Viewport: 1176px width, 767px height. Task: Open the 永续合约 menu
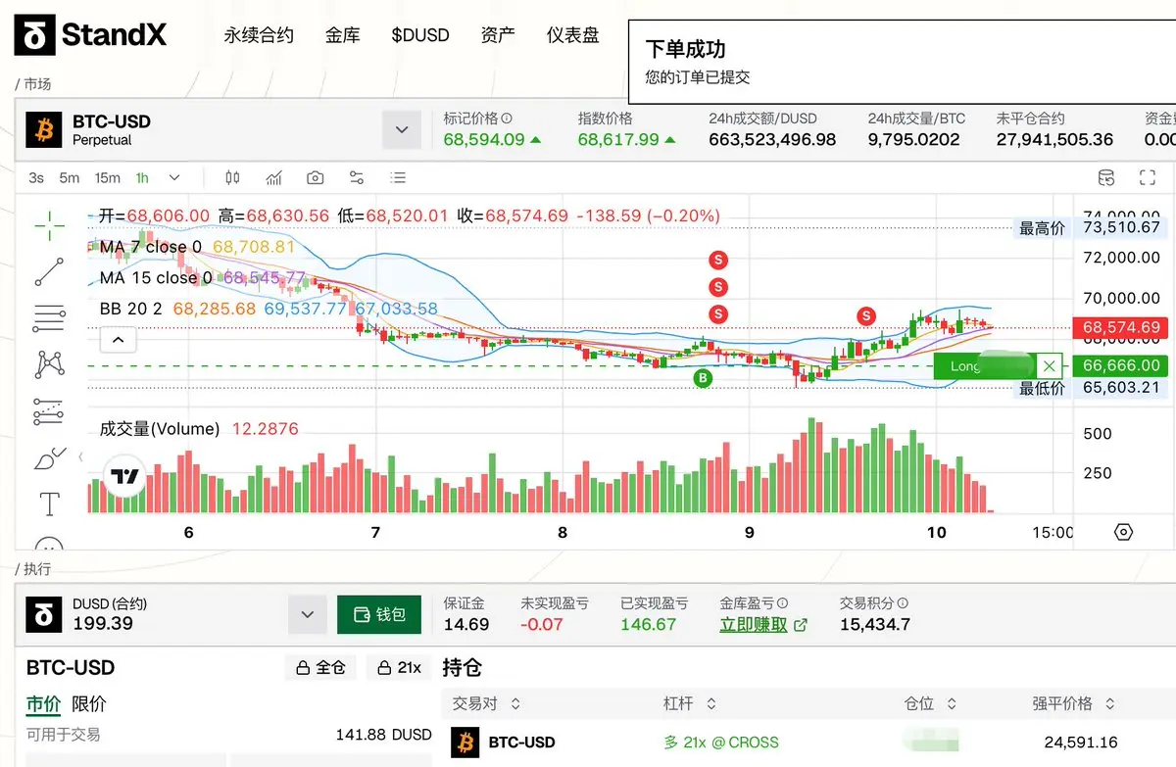pyautogui.click(x=259, y=35)
